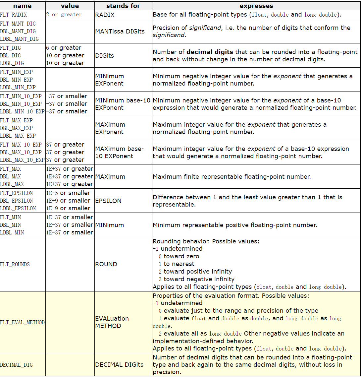The width and height of the screenshot is (361, 379).
Task: Click "Precision of significand" description text
Action: 252,32
